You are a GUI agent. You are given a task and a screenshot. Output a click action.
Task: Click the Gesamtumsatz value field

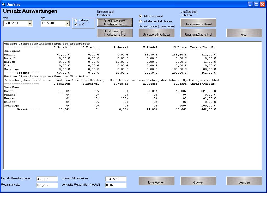47,185
